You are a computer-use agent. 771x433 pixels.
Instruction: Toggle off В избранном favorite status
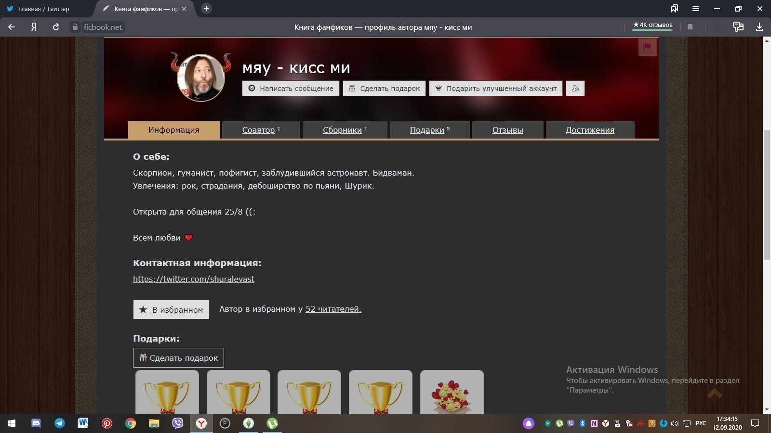pos(171,309)
